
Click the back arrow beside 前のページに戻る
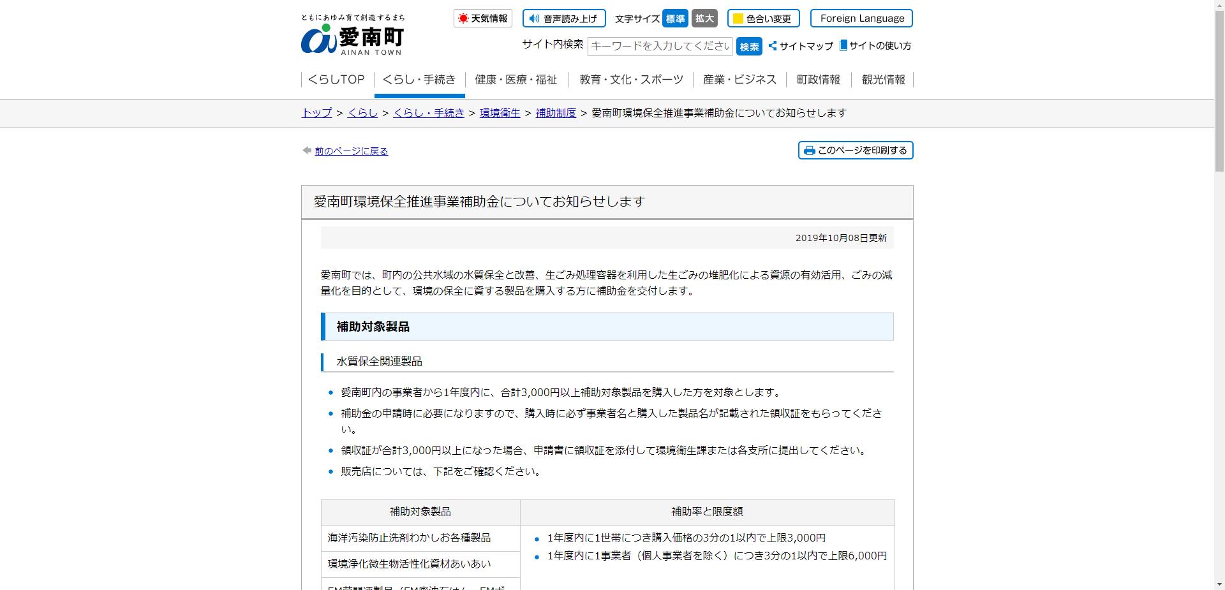click(x=306, y=151)
